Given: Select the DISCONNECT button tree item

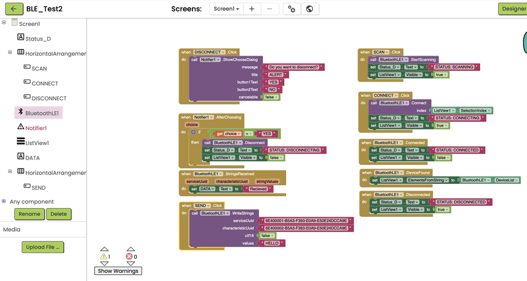Looking at the screenshot, I should [x=48, y=98].
